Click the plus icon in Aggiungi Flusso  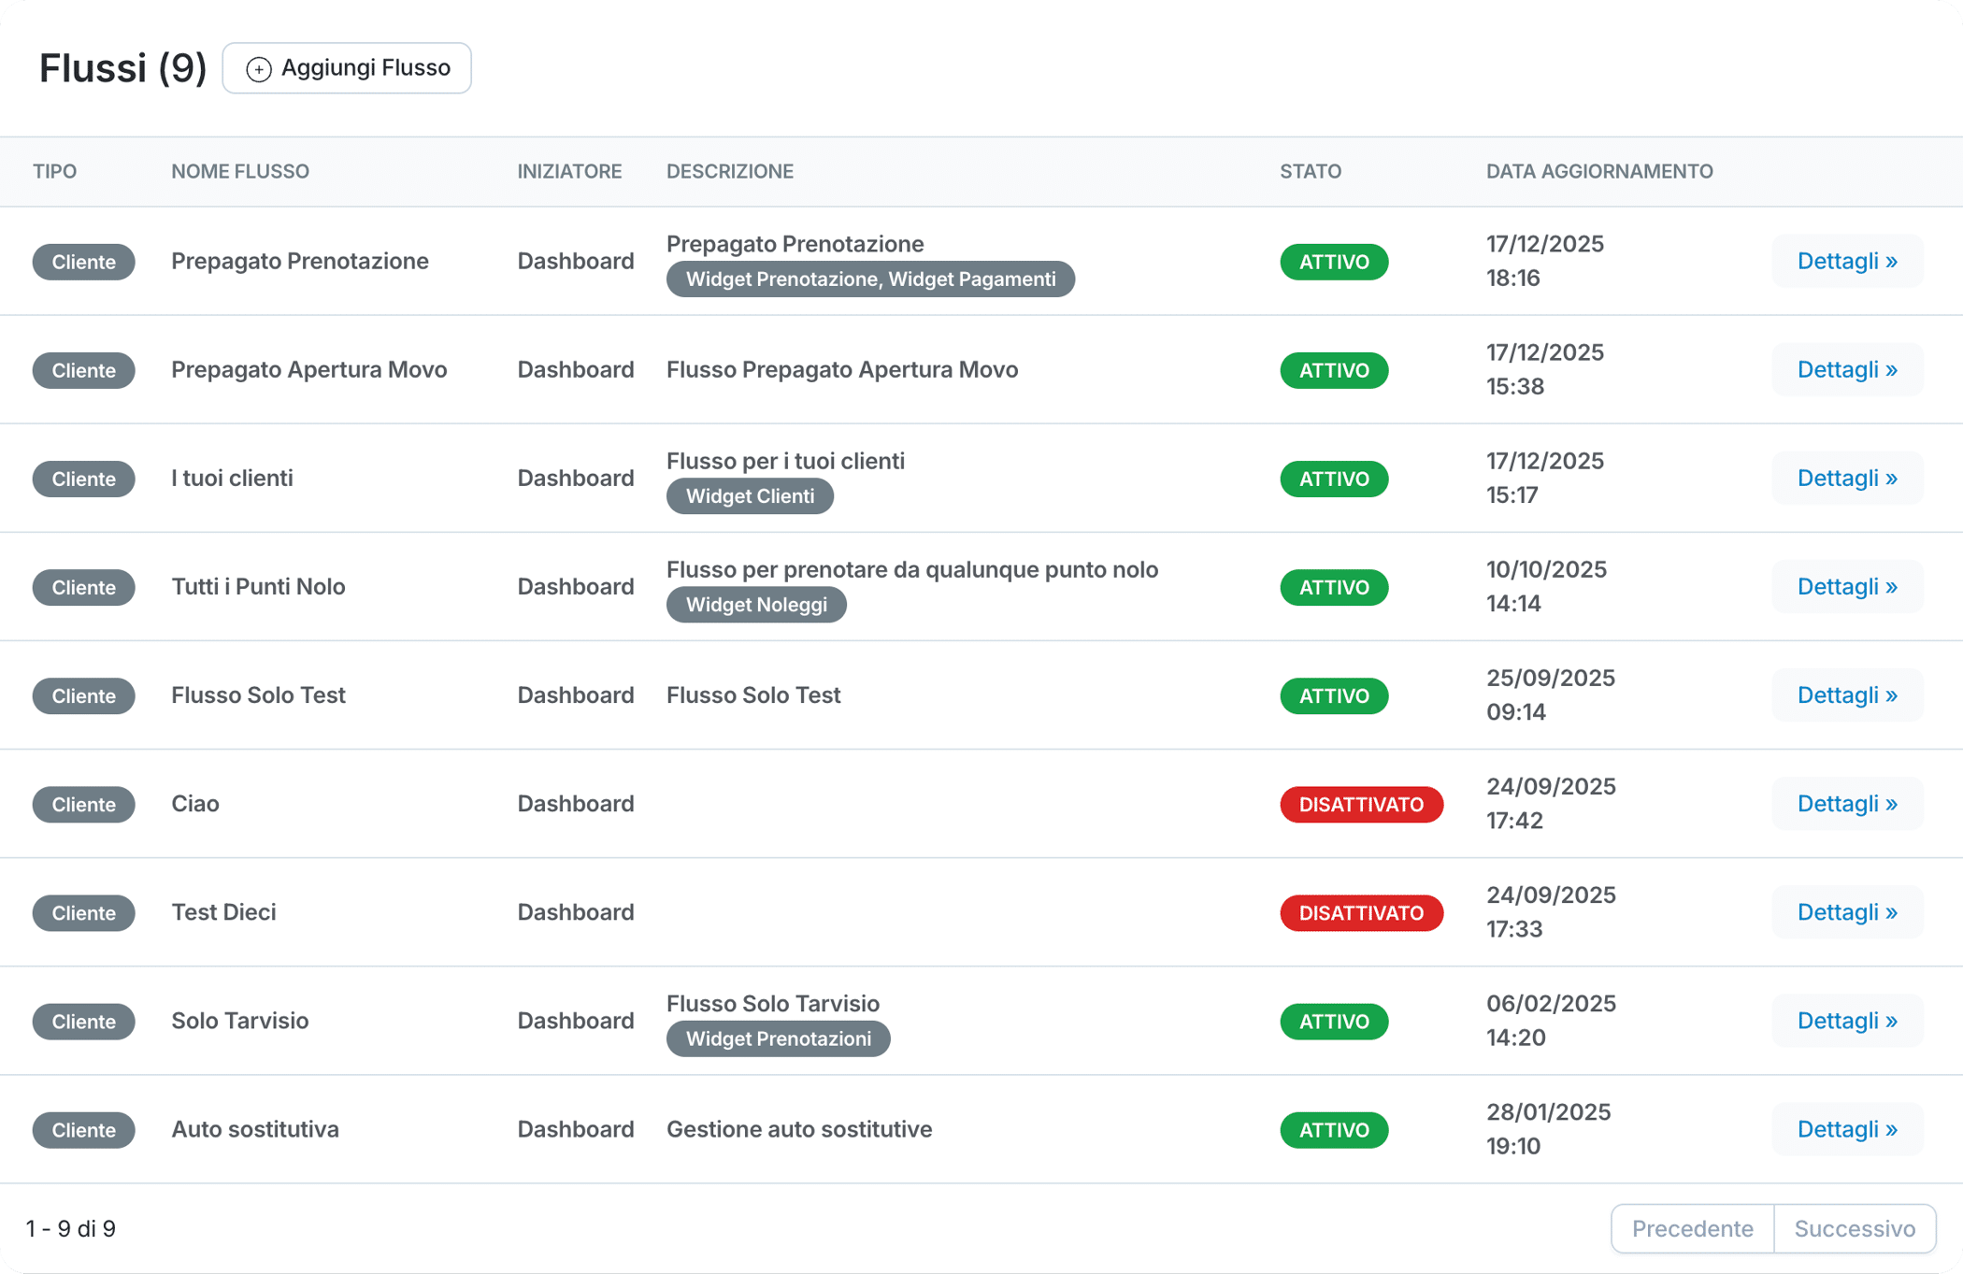coord(258,69)
